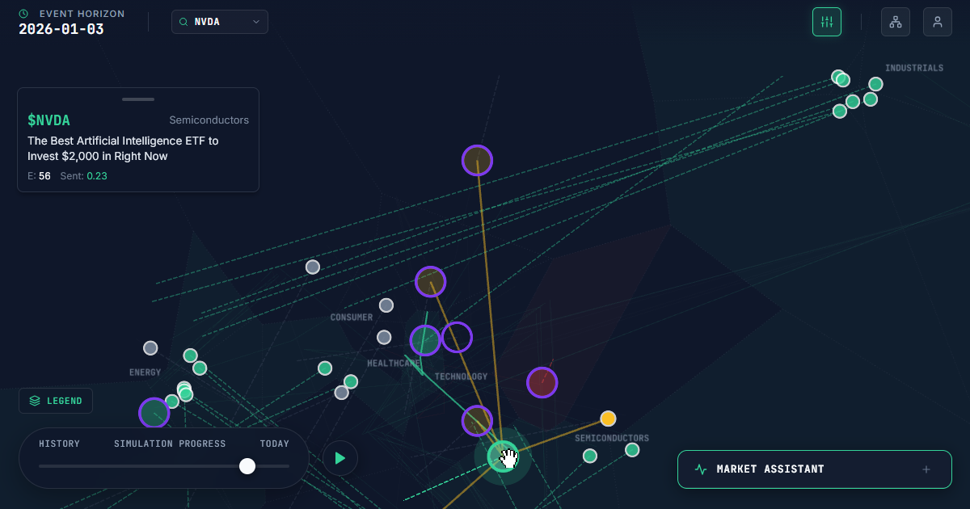This screenshot has height=509, width=970.
Task: Select the yellow node near SEMICONDUCTORS
Action: [x=608, y=419]
